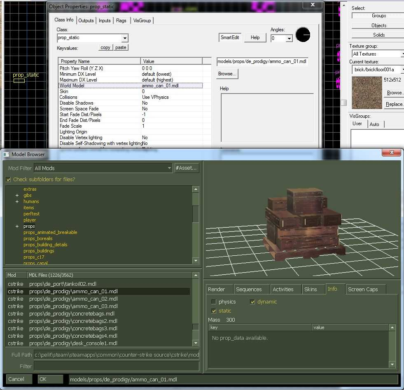The height and width of the screenshot is (390, 404).
Task: Open the Sequences tab
Action: (252, 289)
